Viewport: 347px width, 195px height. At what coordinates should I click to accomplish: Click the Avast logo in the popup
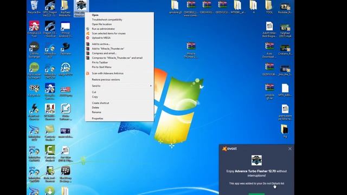(229, 149)
